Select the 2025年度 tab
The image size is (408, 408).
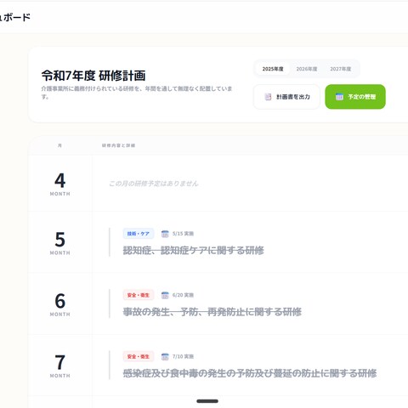click(273, 69)
